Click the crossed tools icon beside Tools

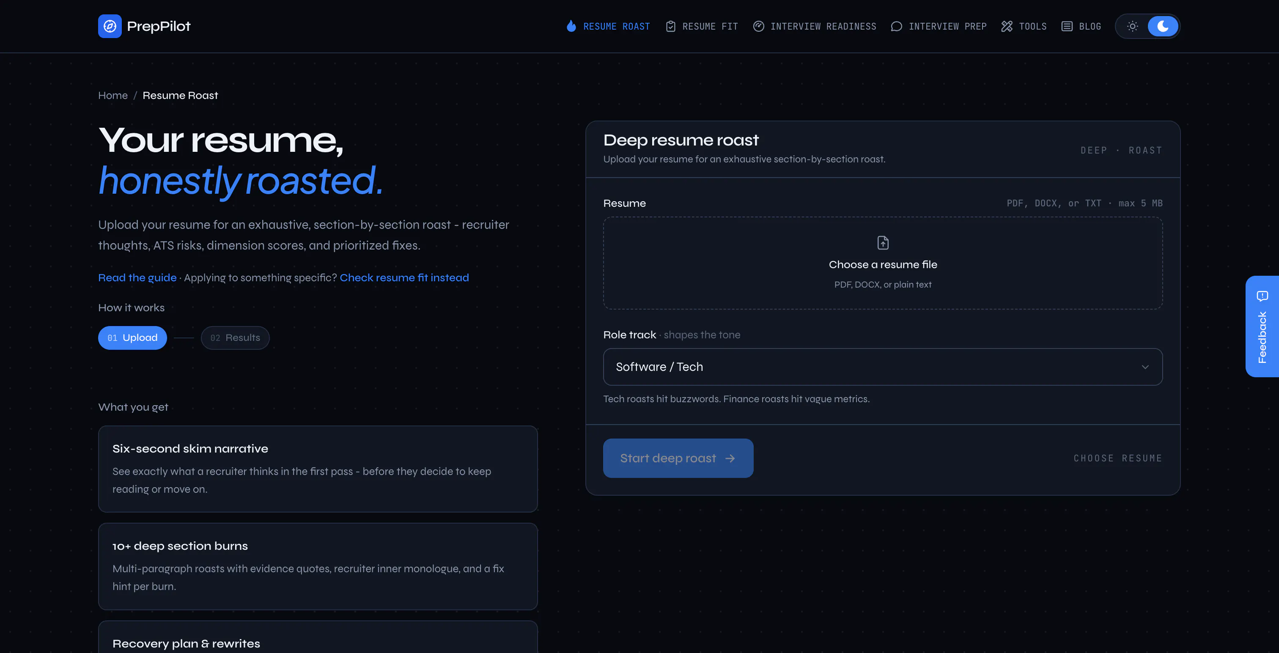tap(1007, 26)
